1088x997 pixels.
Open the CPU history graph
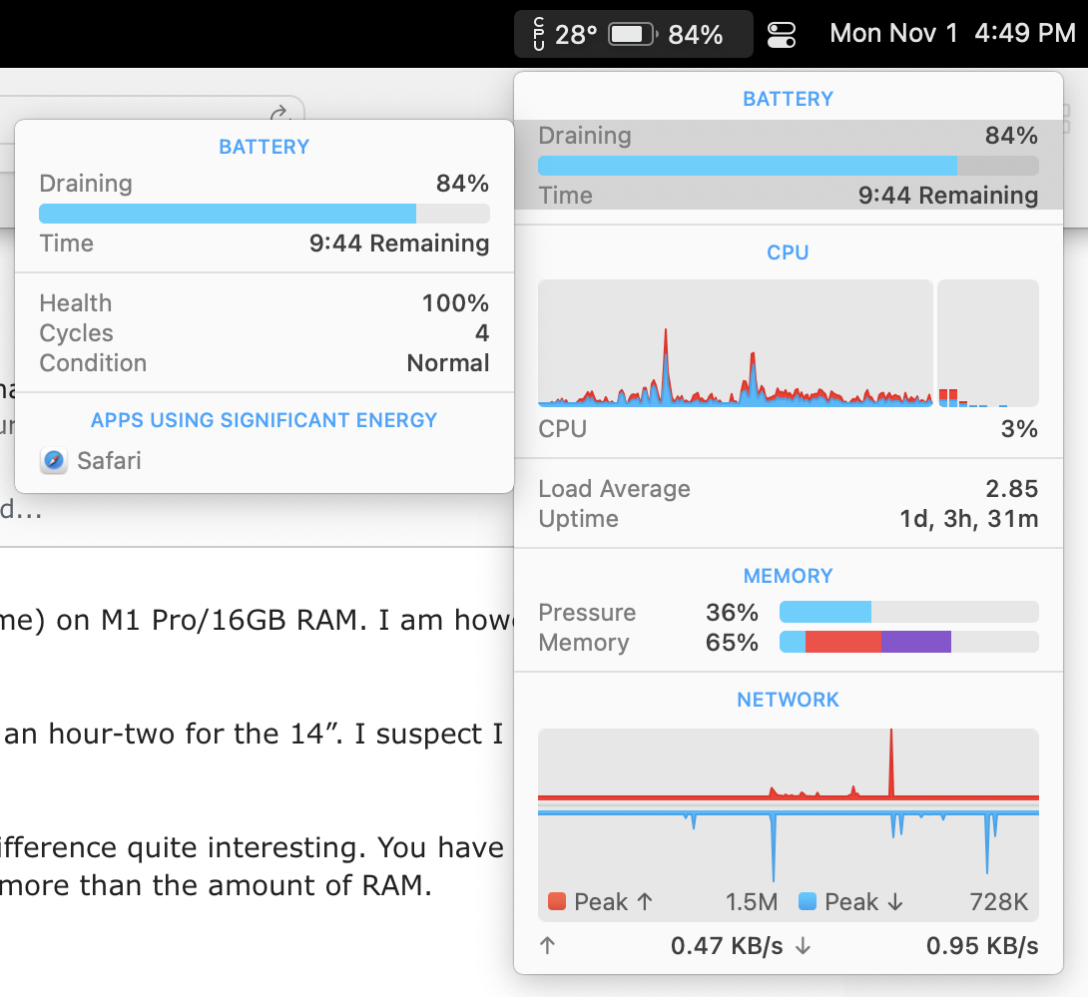click(x=735, y=343)
